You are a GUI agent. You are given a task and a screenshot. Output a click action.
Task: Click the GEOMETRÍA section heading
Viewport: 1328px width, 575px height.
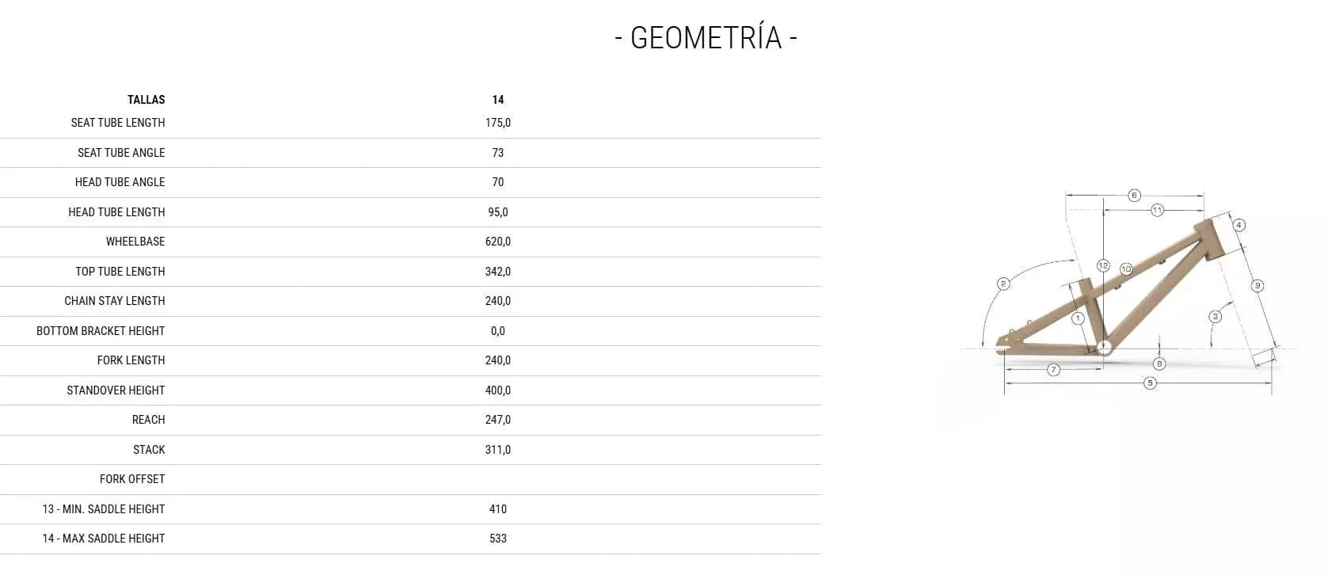[x=706, y=38]
